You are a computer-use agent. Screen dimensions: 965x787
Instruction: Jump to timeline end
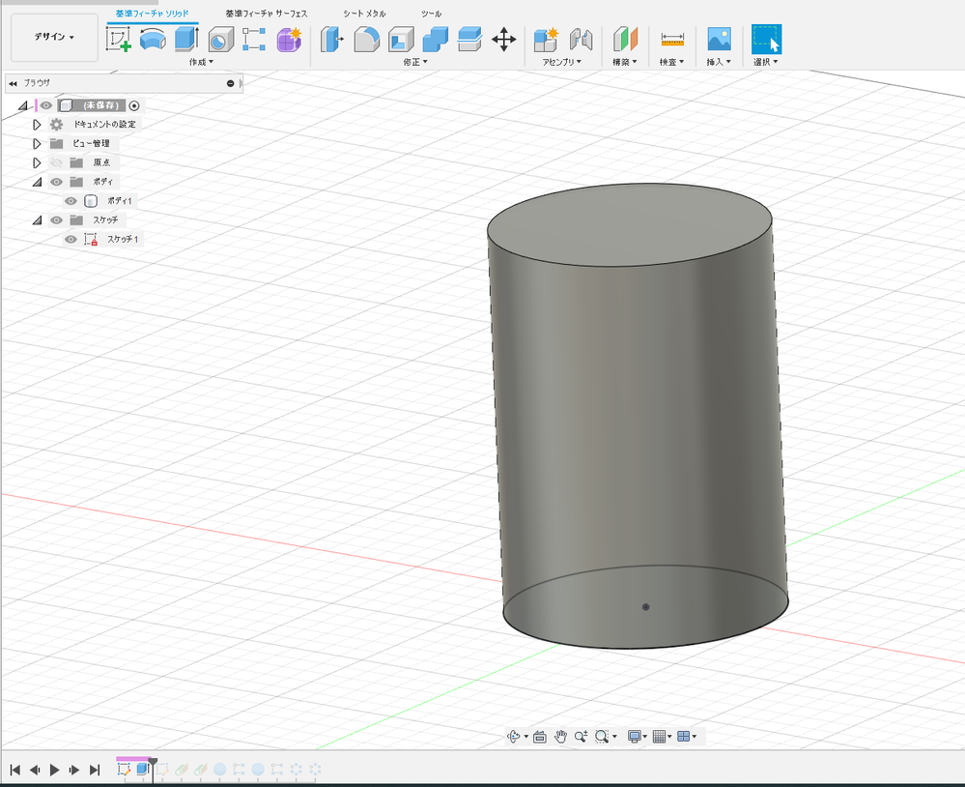coord(94,770)
